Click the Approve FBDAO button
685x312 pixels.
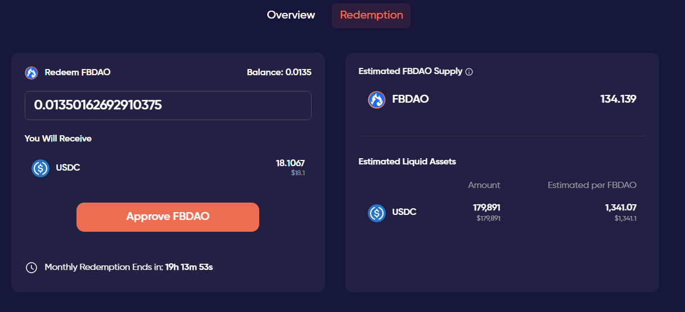(x=168, y=217)
